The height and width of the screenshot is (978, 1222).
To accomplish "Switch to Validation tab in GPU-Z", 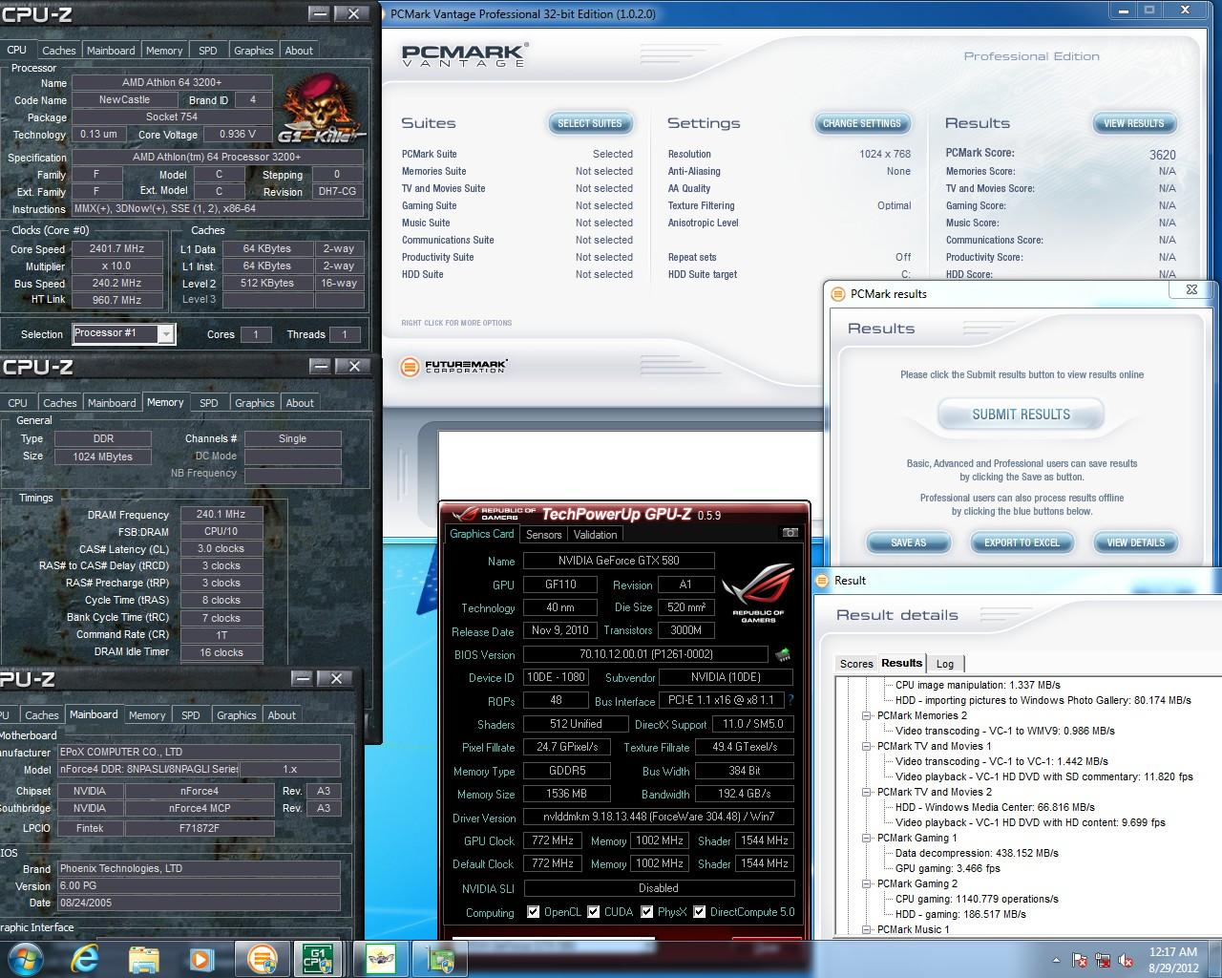I will click(596, 535).
